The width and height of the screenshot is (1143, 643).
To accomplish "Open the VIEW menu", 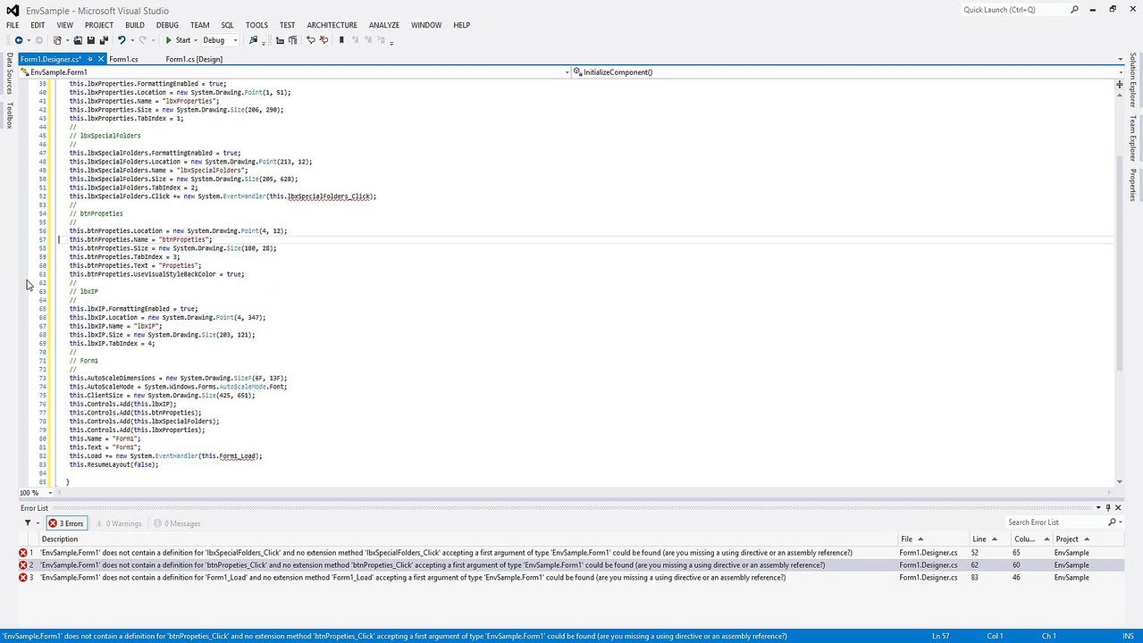I will point(65,25).
